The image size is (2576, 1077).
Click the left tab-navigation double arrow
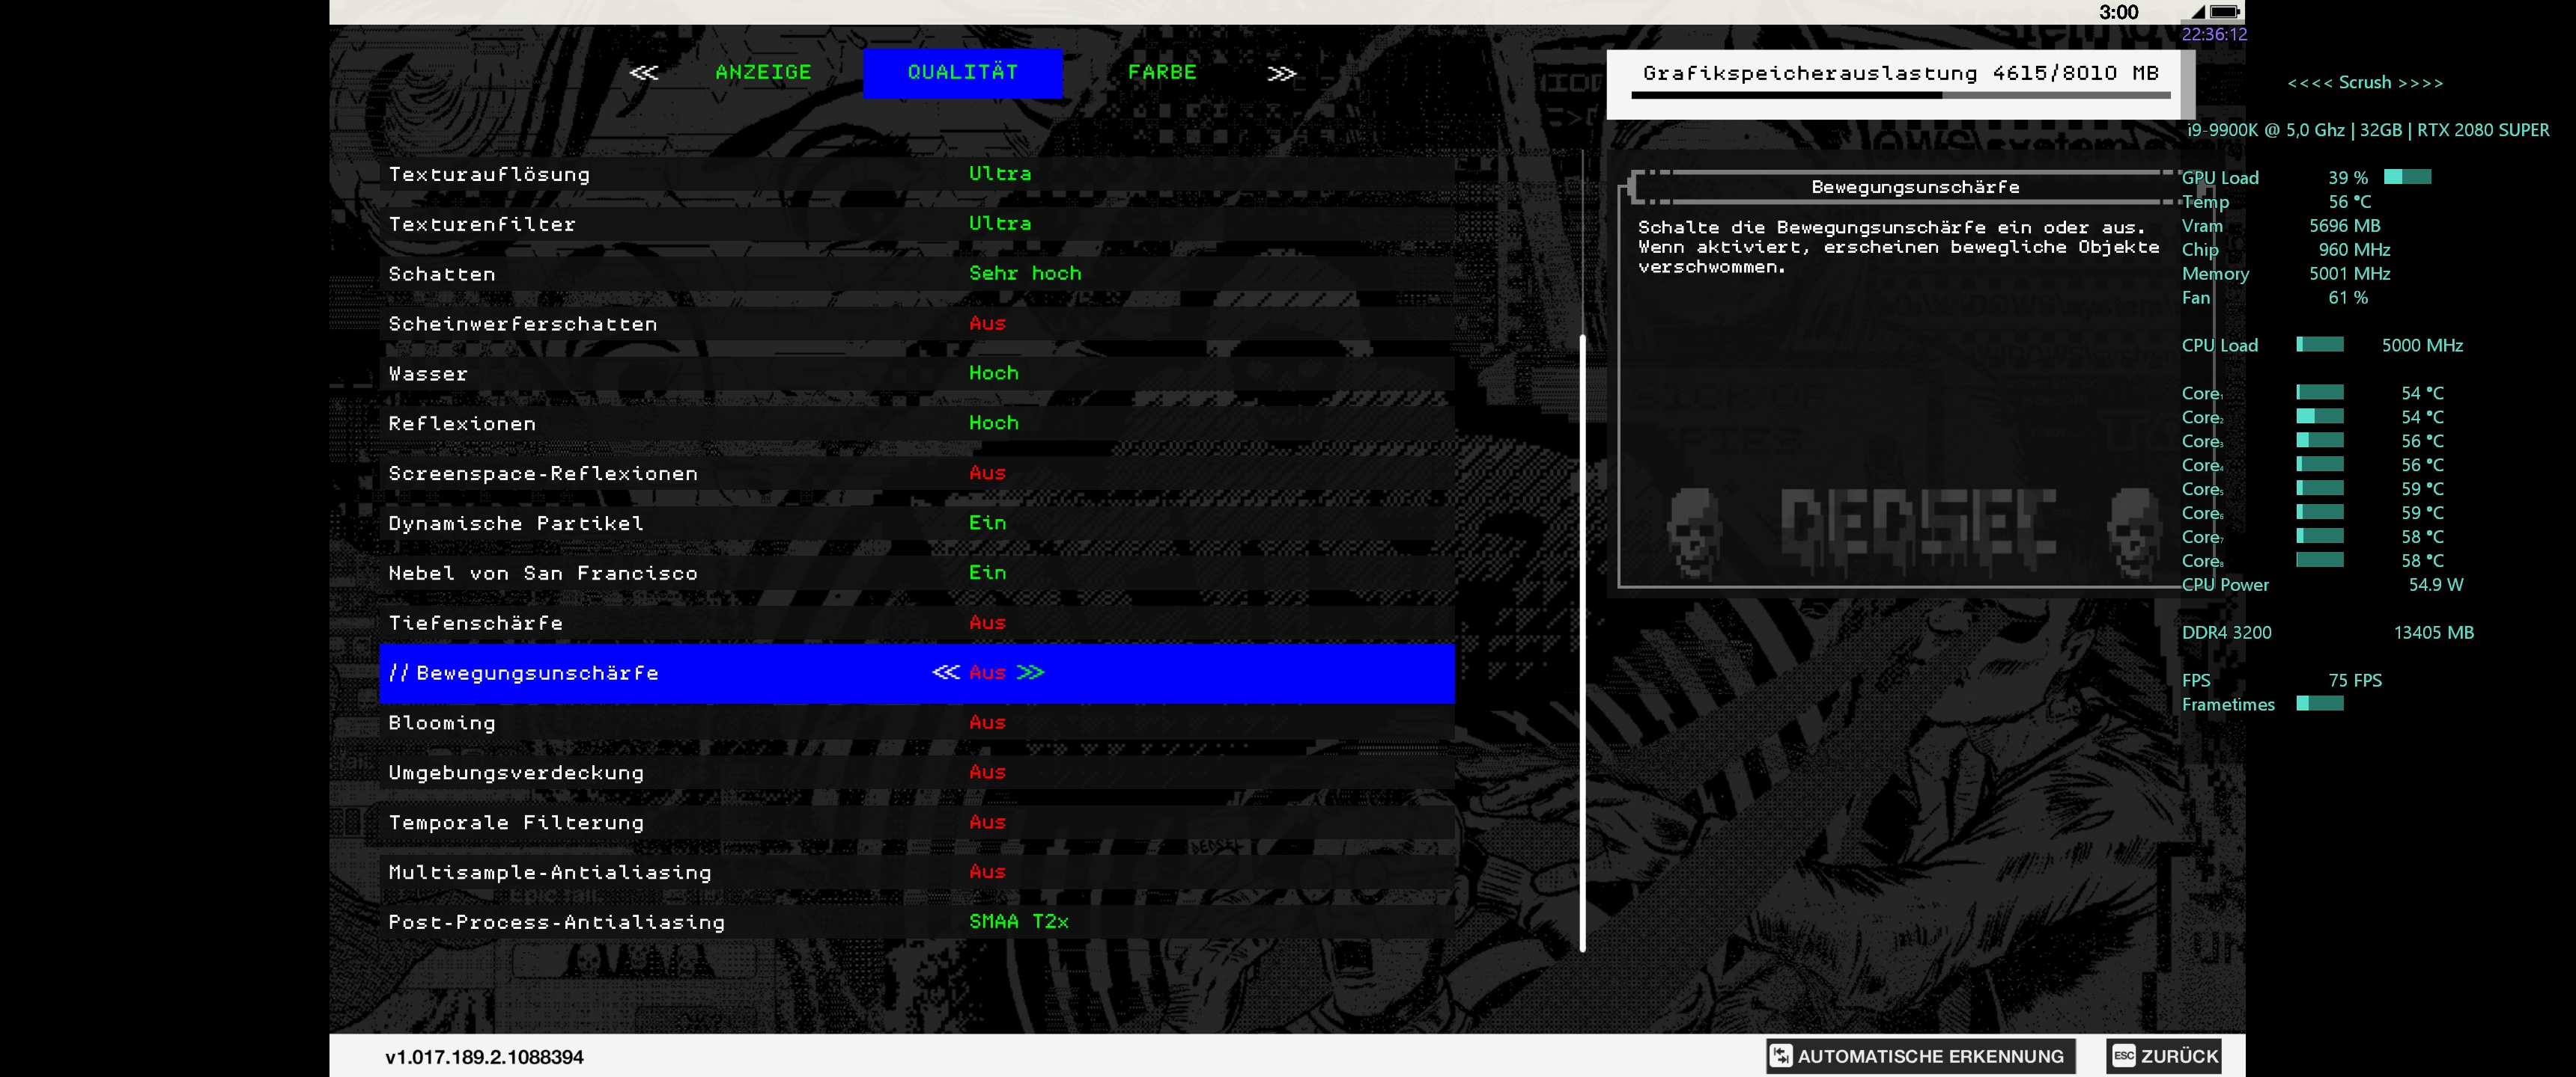tap(644, 73)
